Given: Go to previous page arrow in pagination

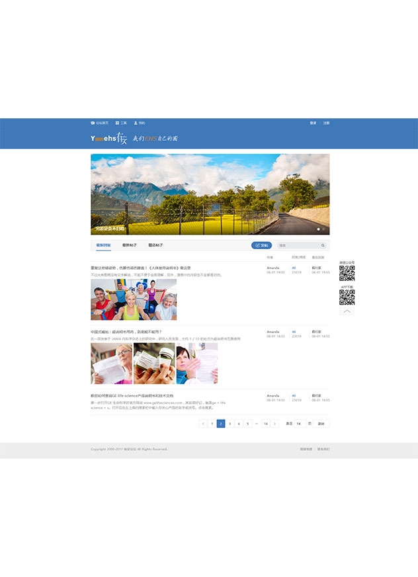Looking at the screenshot, I should click(x=203, y=424).
